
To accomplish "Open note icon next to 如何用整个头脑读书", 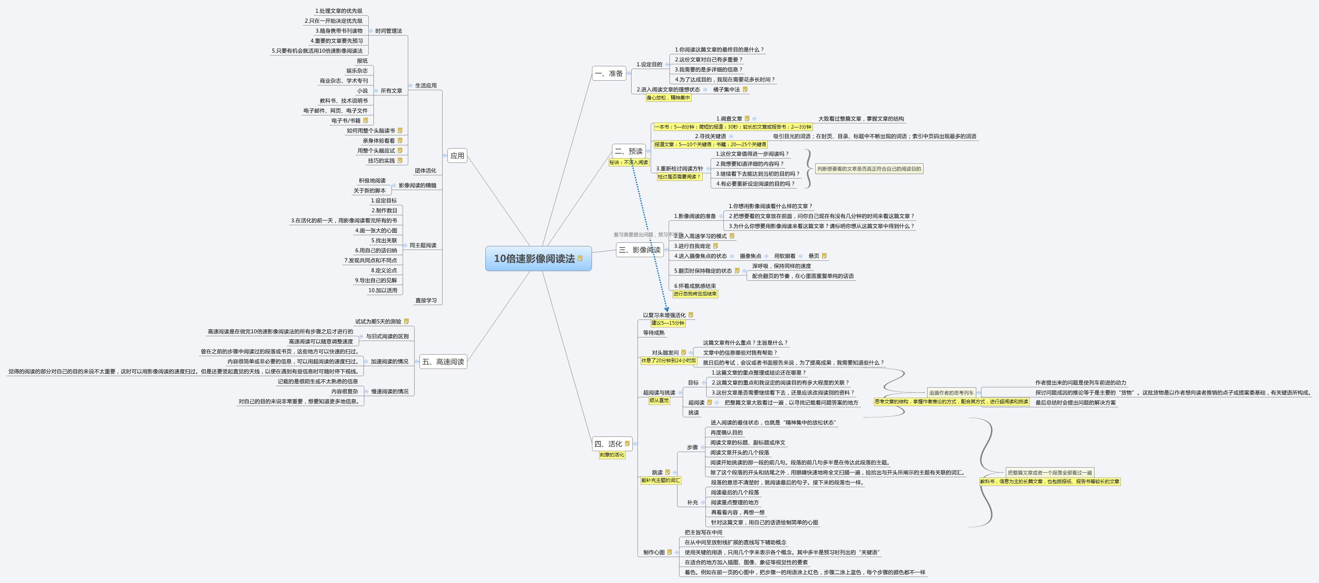I will (400, 131).
